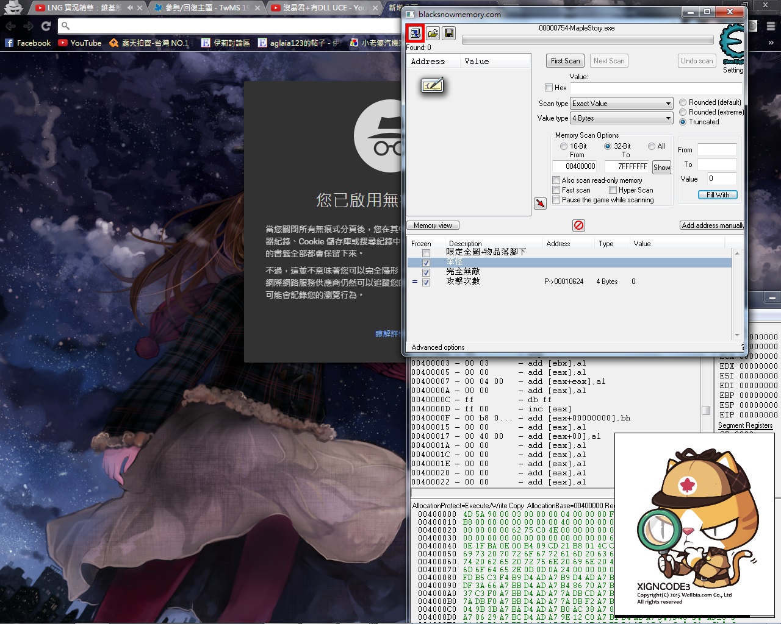Select disassembly line 0040000F
Image resolution: width=781 pixels, height=624 pixels.
click(x=520, y=418)
